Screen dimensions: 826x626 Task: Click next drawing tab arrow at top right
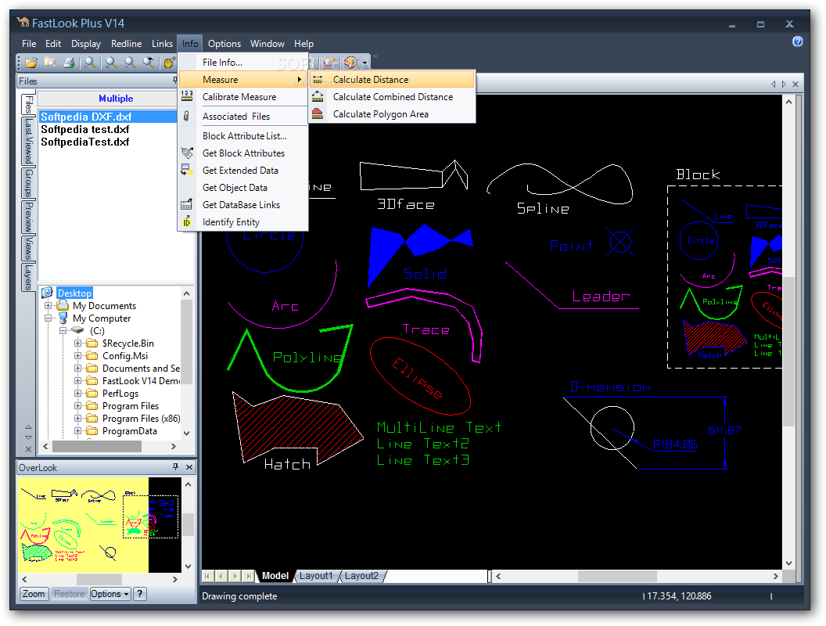[x=784, y=84]
